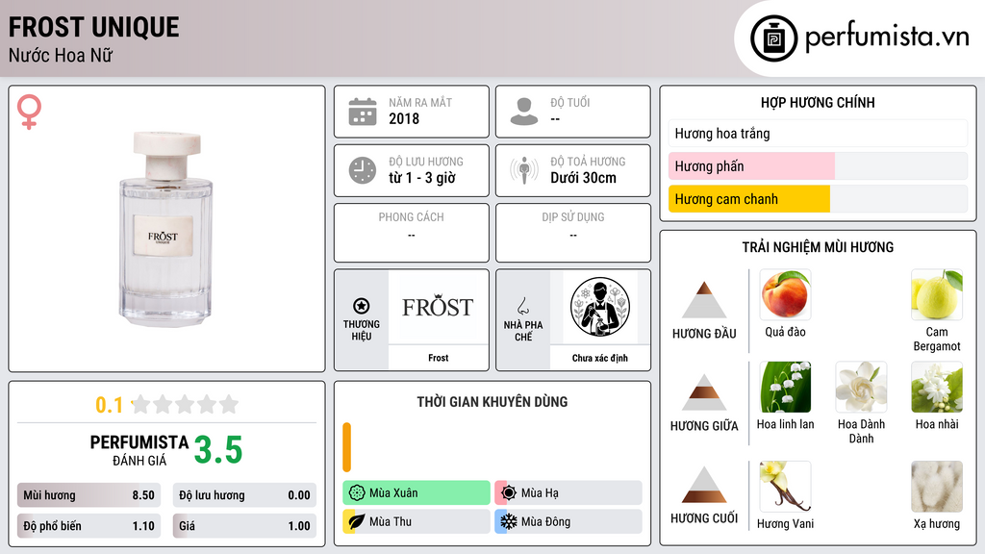Open the perfumista.vn site name

click(888, 38)
